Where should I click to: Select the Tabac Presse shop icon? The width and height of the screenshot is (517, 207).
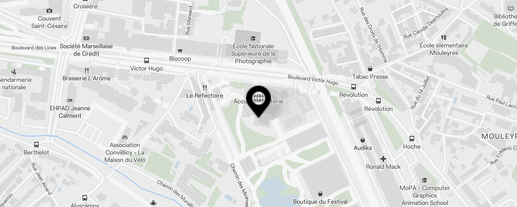pyautogui.click(x=370, y=69)
